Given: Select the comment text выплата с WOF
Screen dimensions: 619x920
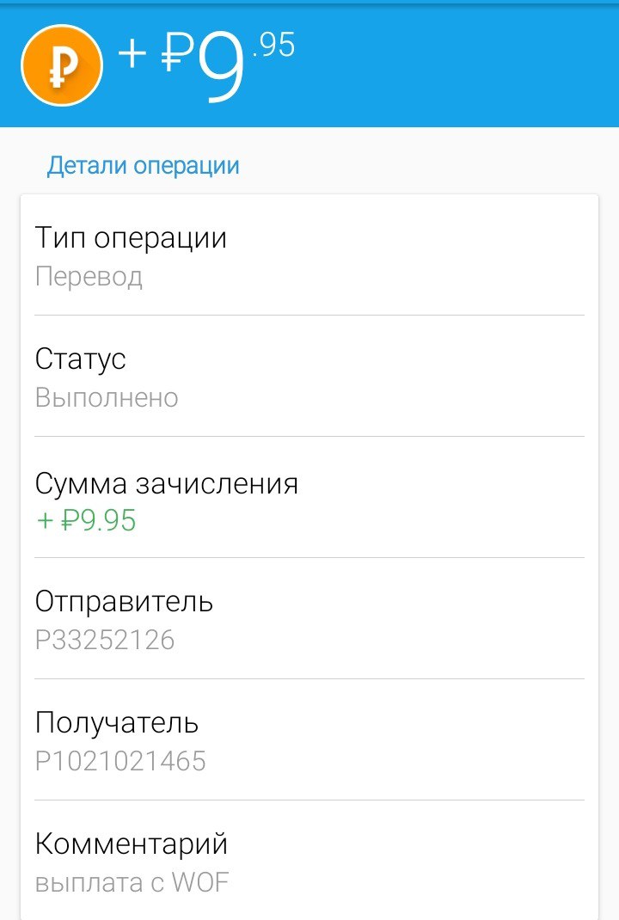Looking at the screenshot, I should click(x=132, y=883).
